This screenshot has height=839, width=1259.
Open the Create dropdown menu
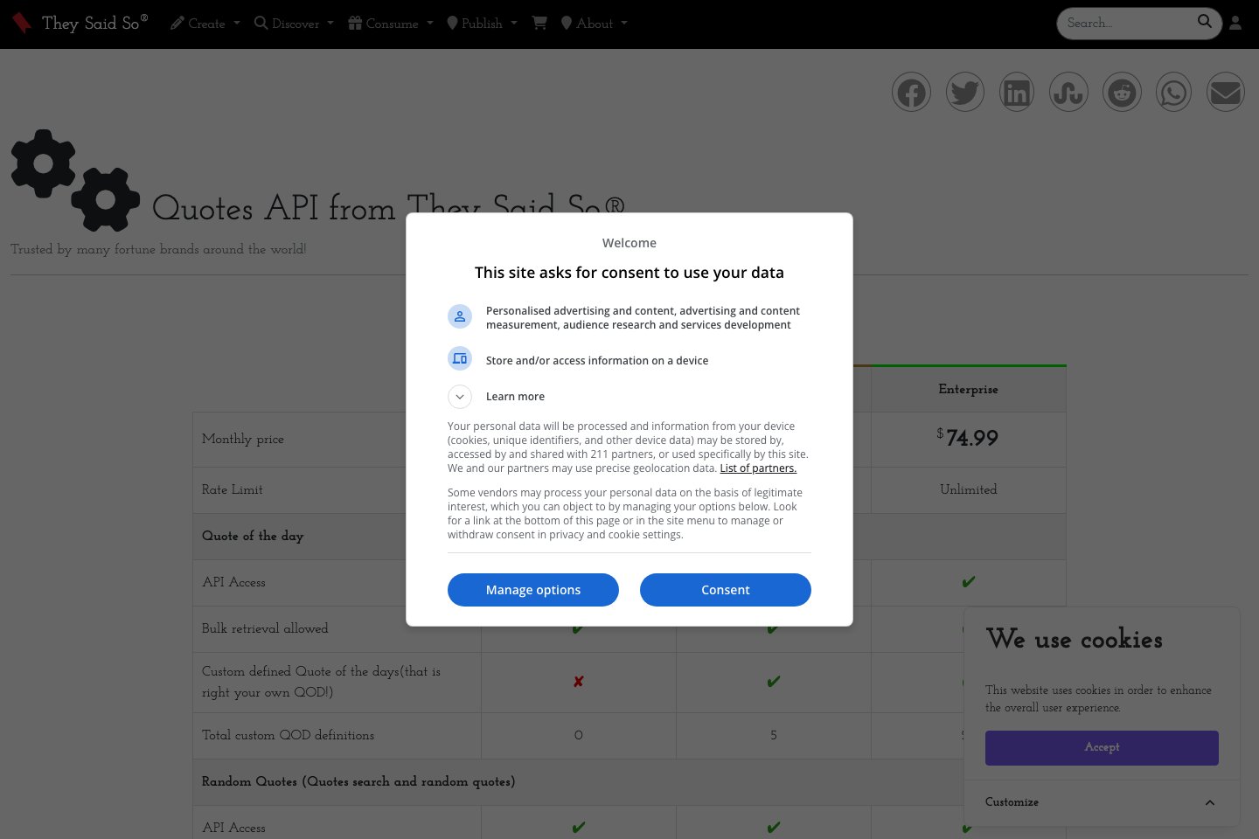[x=204, y=24]
